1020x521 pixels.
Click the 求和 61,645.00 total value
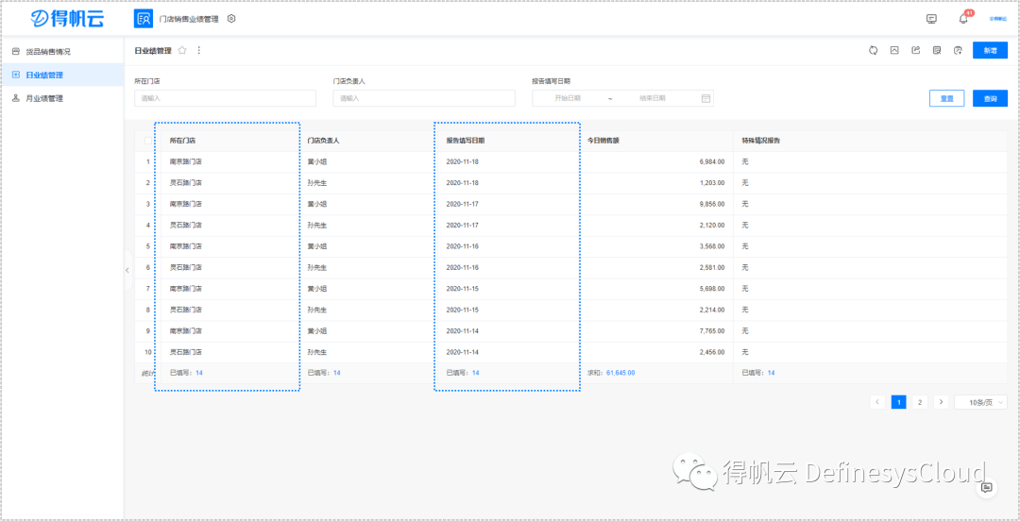620,373
